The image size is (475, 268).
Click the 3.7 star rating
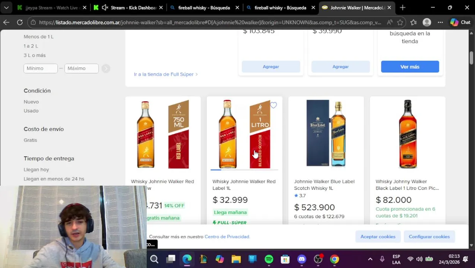click(x=300, y=195)
